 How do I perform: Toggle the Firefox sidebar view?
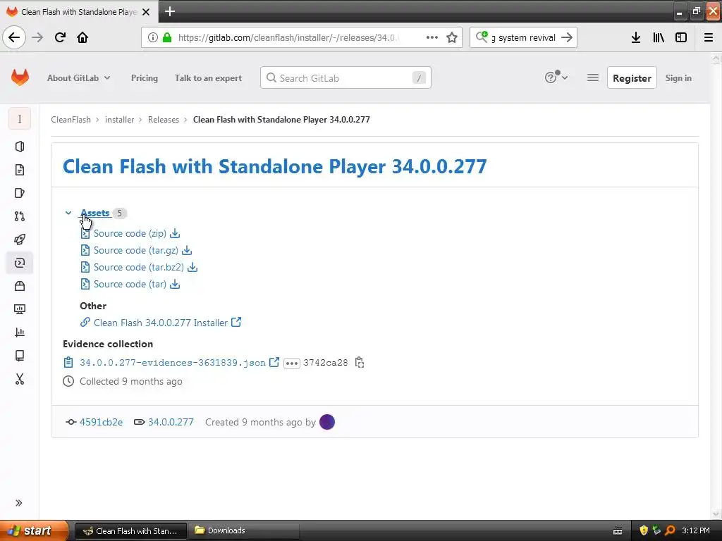[x=681, y=37]
